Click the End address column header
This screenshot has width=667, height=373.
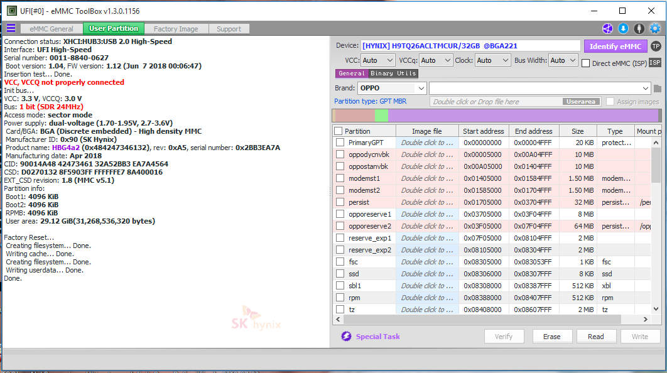tap(533, 131)
